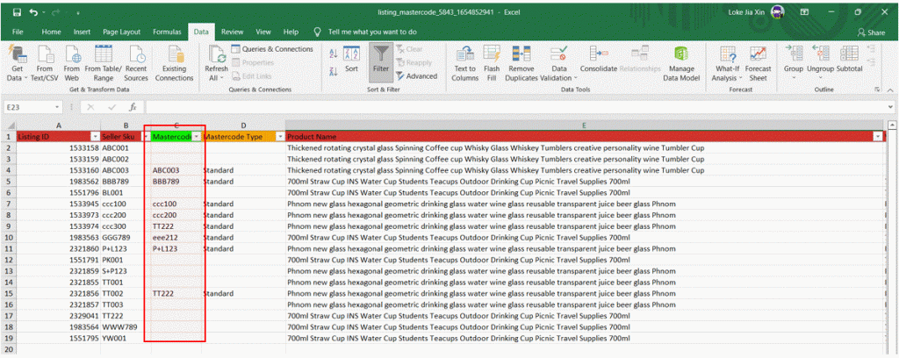Select cell containing ABC003 mastercode
899x358 pixels.
pyautogui.click(x=176, y=170)
